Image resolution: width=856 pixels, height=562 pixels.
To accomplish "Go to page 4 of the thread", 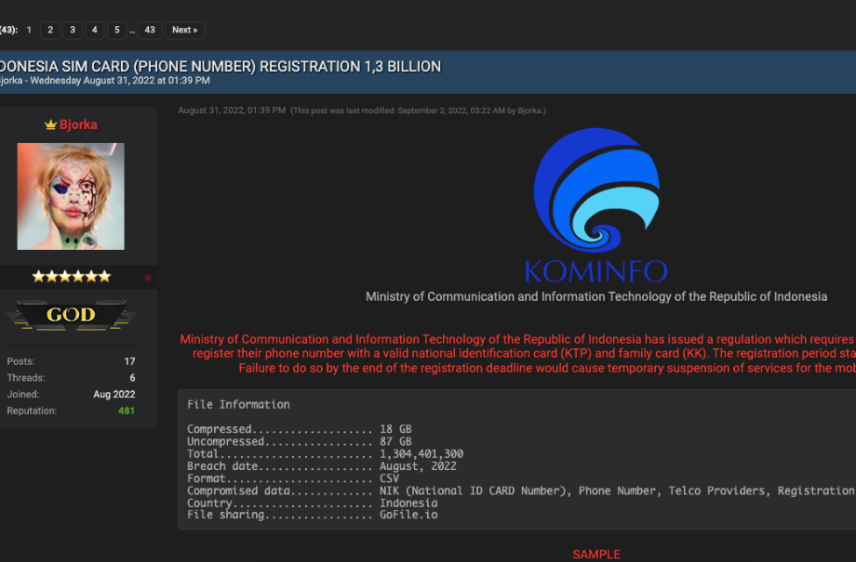I will click(x=95, y=30).
